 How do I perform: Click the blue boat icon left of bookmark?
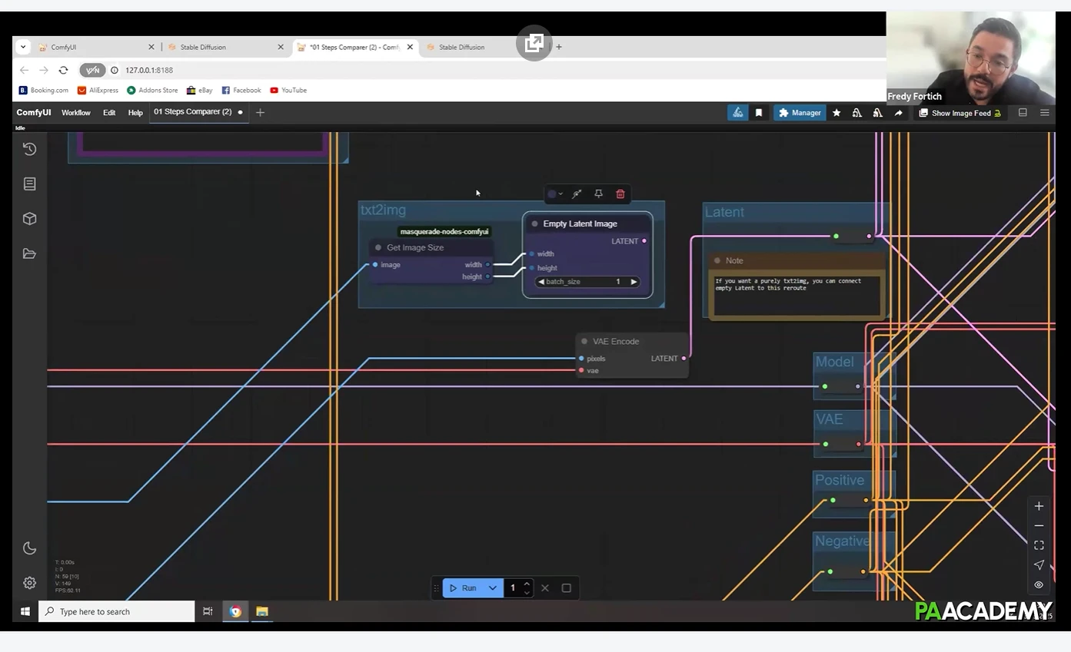(x=737, y=113)
